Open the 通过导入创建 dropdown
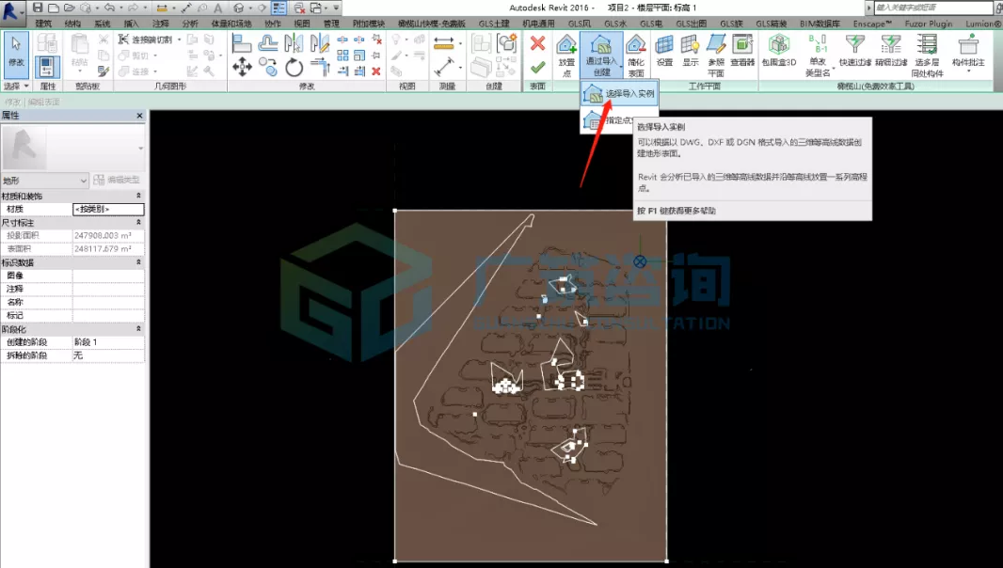This screenshot has width=1003, height=568. tap(601, 55)
